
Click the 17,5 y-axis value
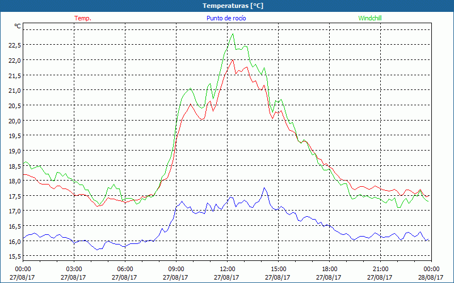[x=14, y=196]
